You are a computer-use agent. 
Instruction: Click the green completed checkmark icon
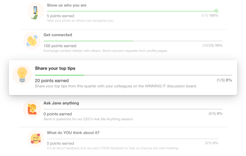pyautogui.click(x=216, y=11)
